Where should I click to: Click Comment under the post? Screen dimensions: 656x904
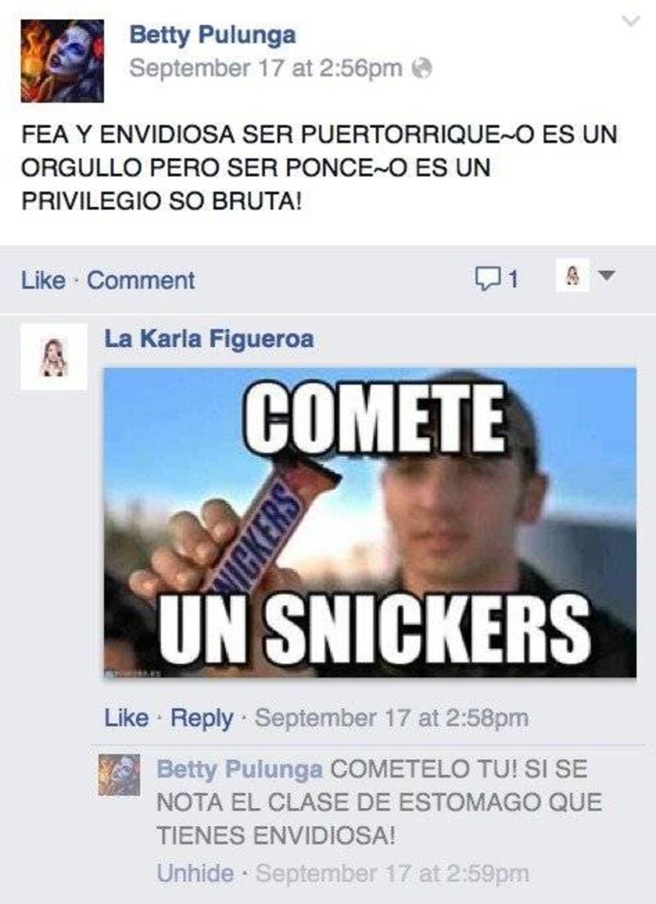[x=140, y=281]
